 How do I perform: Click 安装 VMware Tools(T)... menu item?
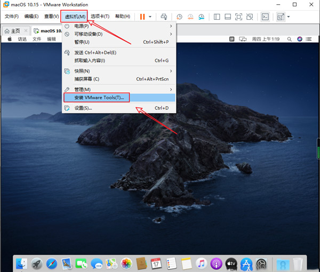119,98
